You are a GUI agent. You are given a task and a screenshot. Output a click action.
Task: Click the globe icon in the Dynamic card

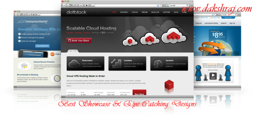[x=158, y=63]
